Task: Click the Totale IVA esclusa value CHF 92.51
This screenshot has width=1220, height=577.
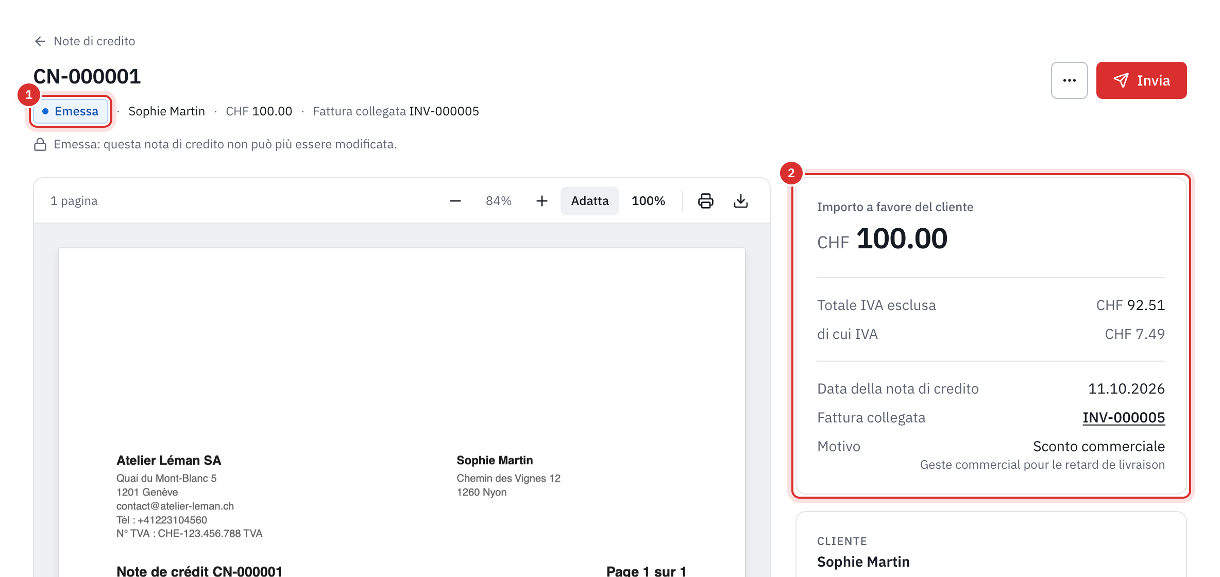Action: [x=1130, y=306]
